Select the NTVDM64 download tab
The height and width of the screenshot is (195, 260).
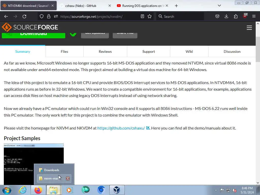pyautogui.click(x=28, y=6)
